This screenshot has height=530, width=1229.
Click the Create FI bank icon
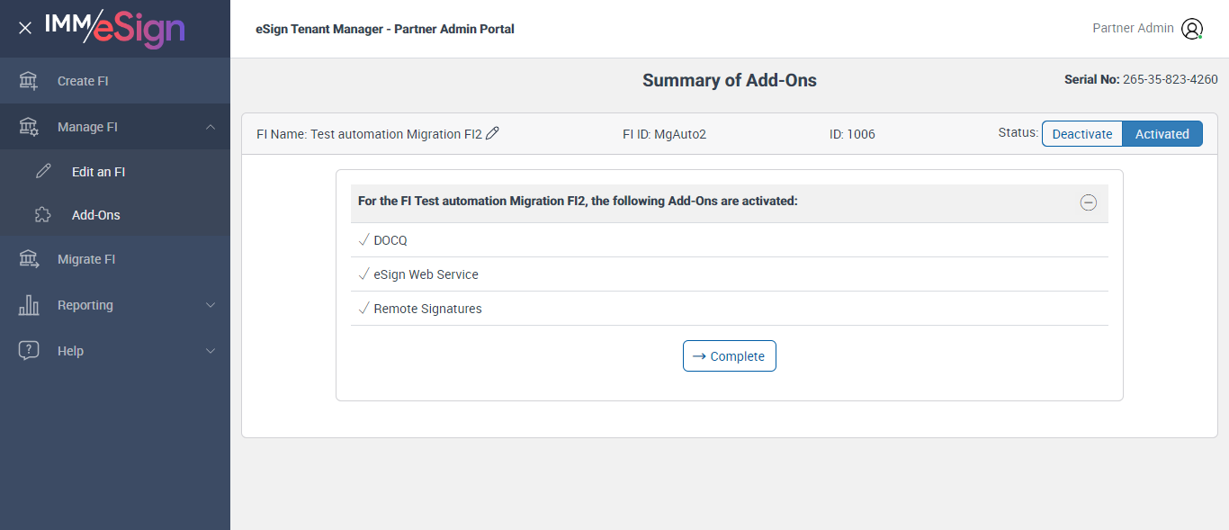pos(29,81)
